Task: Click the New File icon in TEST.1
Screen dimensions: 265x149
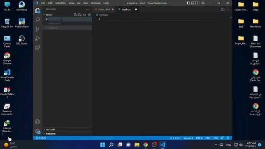Action: (75, 15)
